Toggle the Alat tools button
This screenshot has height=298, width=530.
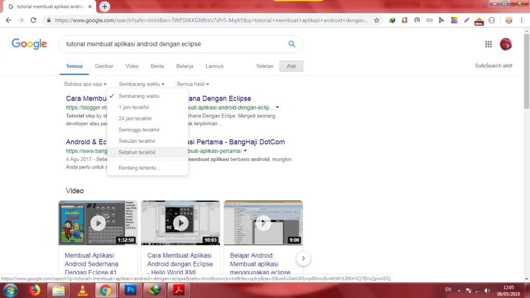(x=291, y=66)
